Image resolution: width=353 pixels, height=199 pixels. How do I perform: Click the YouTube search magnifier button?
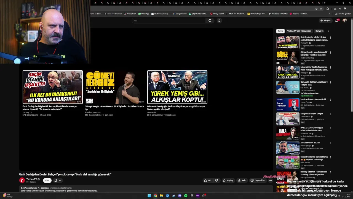click(210, 20)
